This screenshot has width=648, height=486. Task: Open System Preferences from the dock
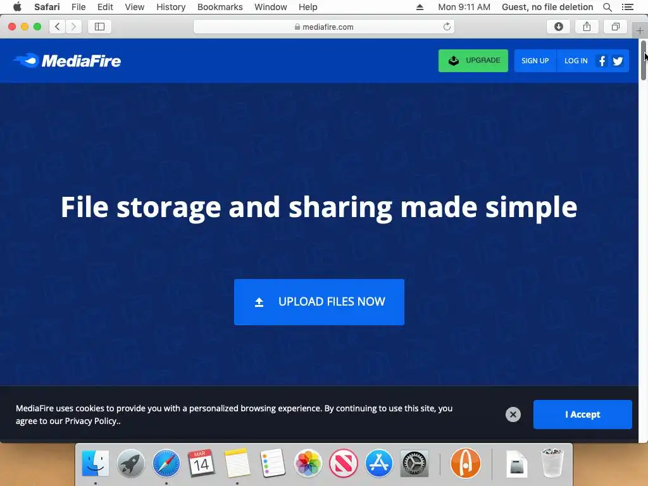[x=414, y=463]
